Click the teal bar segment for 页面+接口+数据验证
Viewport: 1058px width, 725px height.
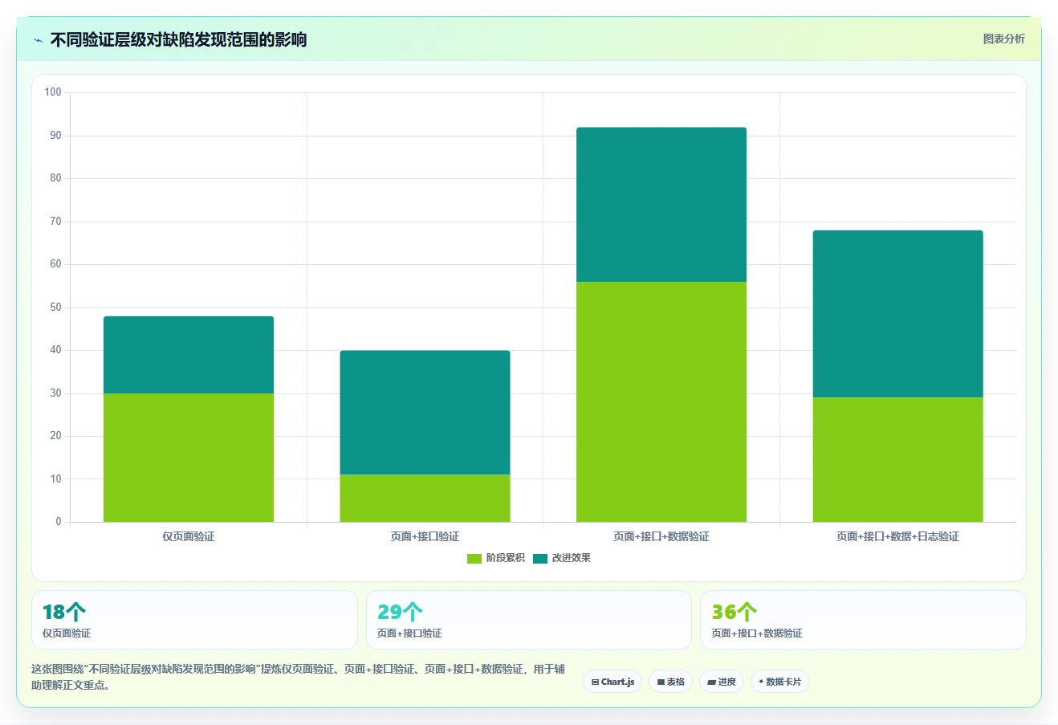[661, 205]
